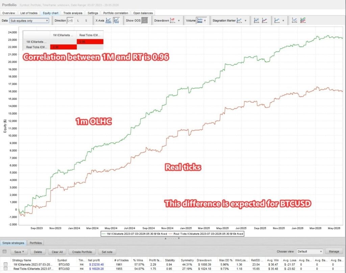Expand the Stagnation Marker dropdown arrow
Viewport: 346px width, 273px height.
(245, 21)
